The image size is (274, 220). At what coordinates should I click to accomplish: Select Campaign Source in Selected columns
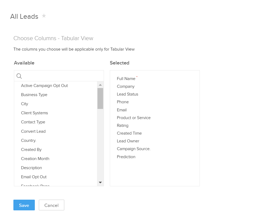pos(134,149)
